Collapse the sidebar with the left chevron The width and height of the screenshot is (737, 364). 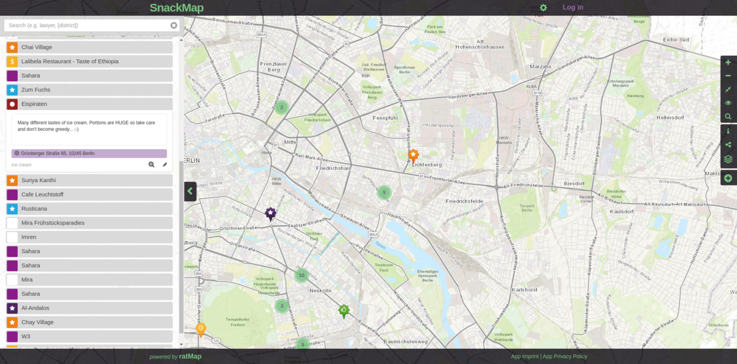coord(190,192)
